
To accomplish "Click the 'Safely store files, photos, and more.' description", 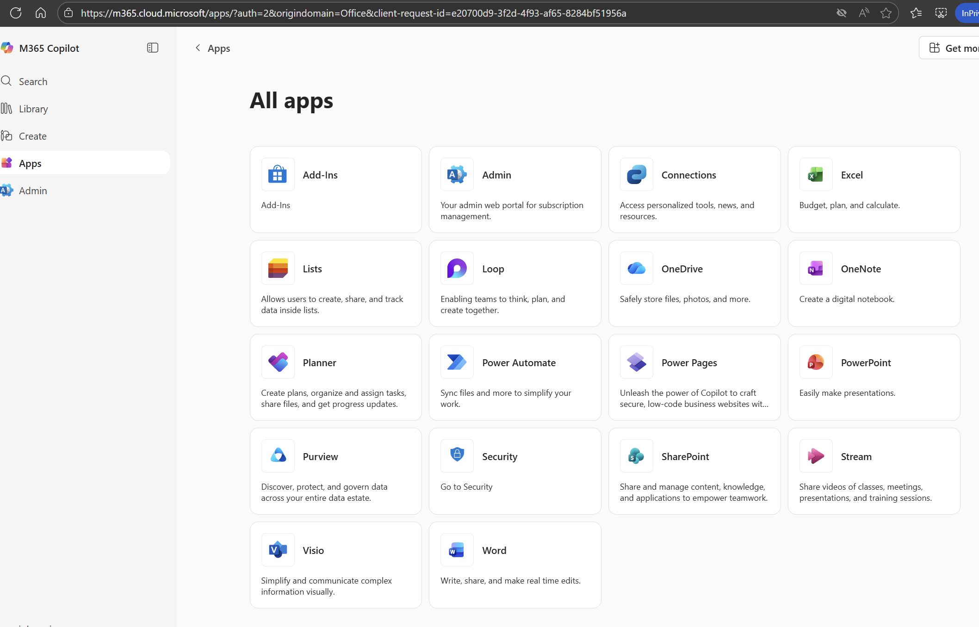I will [685, 299].
